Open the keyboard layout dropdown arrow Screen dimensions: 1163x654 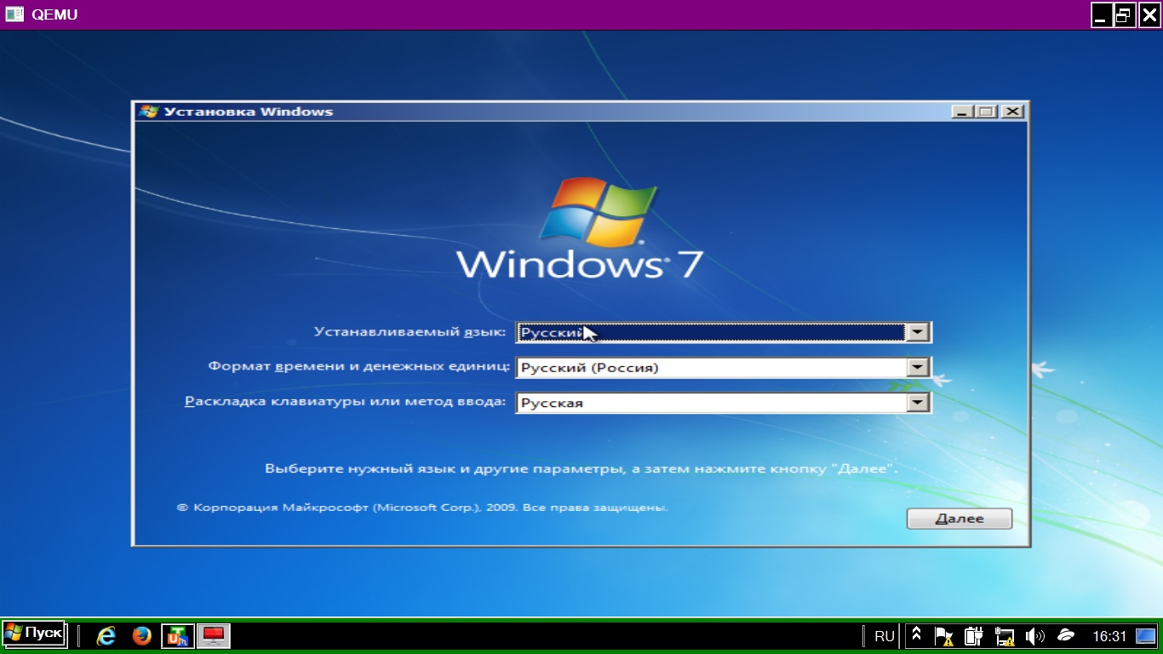918,403
